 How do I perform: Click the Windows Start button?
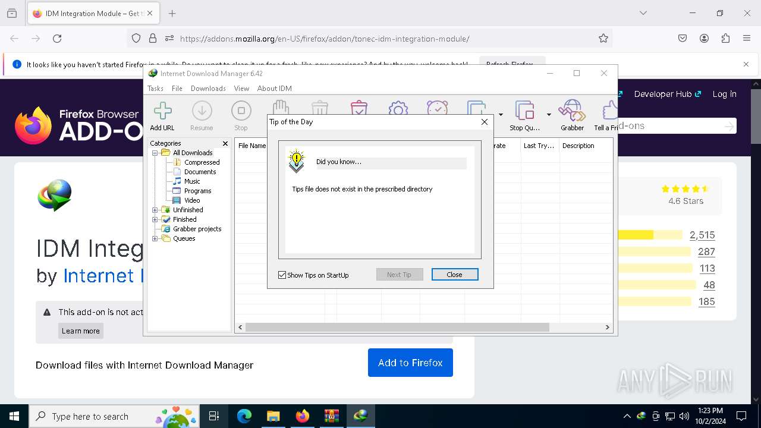tap(14, 416)
